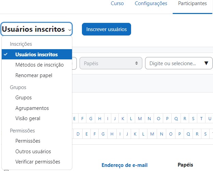Open Permissões menu item

(28, 141)
